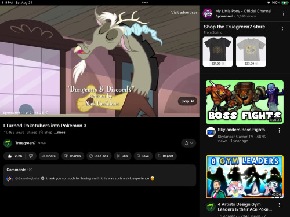Open the Truegreen7 channel name
Image resolution: width=290 pixels, height=217 pixels.
(x=26, y=143)
